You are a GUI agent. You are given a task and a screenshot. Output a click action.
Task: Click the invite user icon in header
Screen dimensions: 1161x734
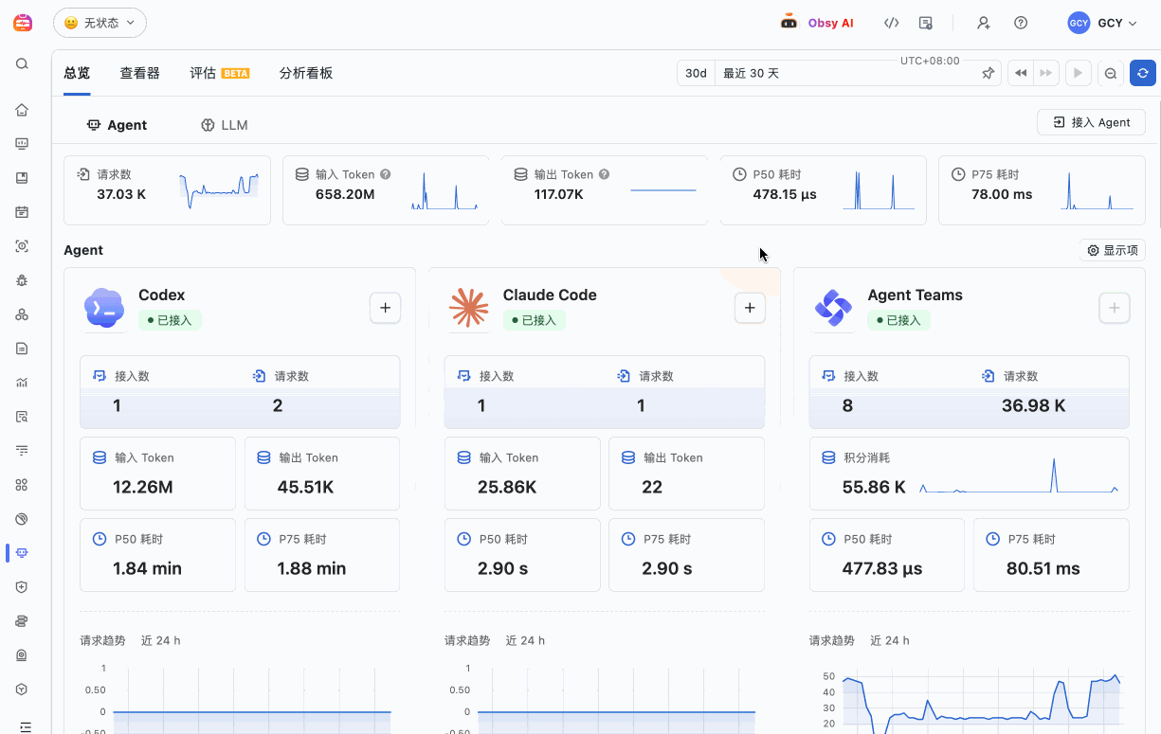pos(984,23)
